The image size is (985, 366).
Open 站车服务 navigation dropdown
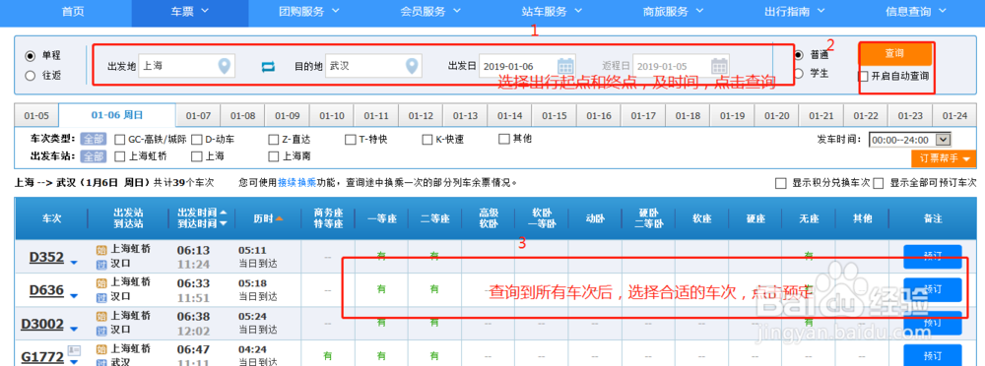tap(553, 11)
